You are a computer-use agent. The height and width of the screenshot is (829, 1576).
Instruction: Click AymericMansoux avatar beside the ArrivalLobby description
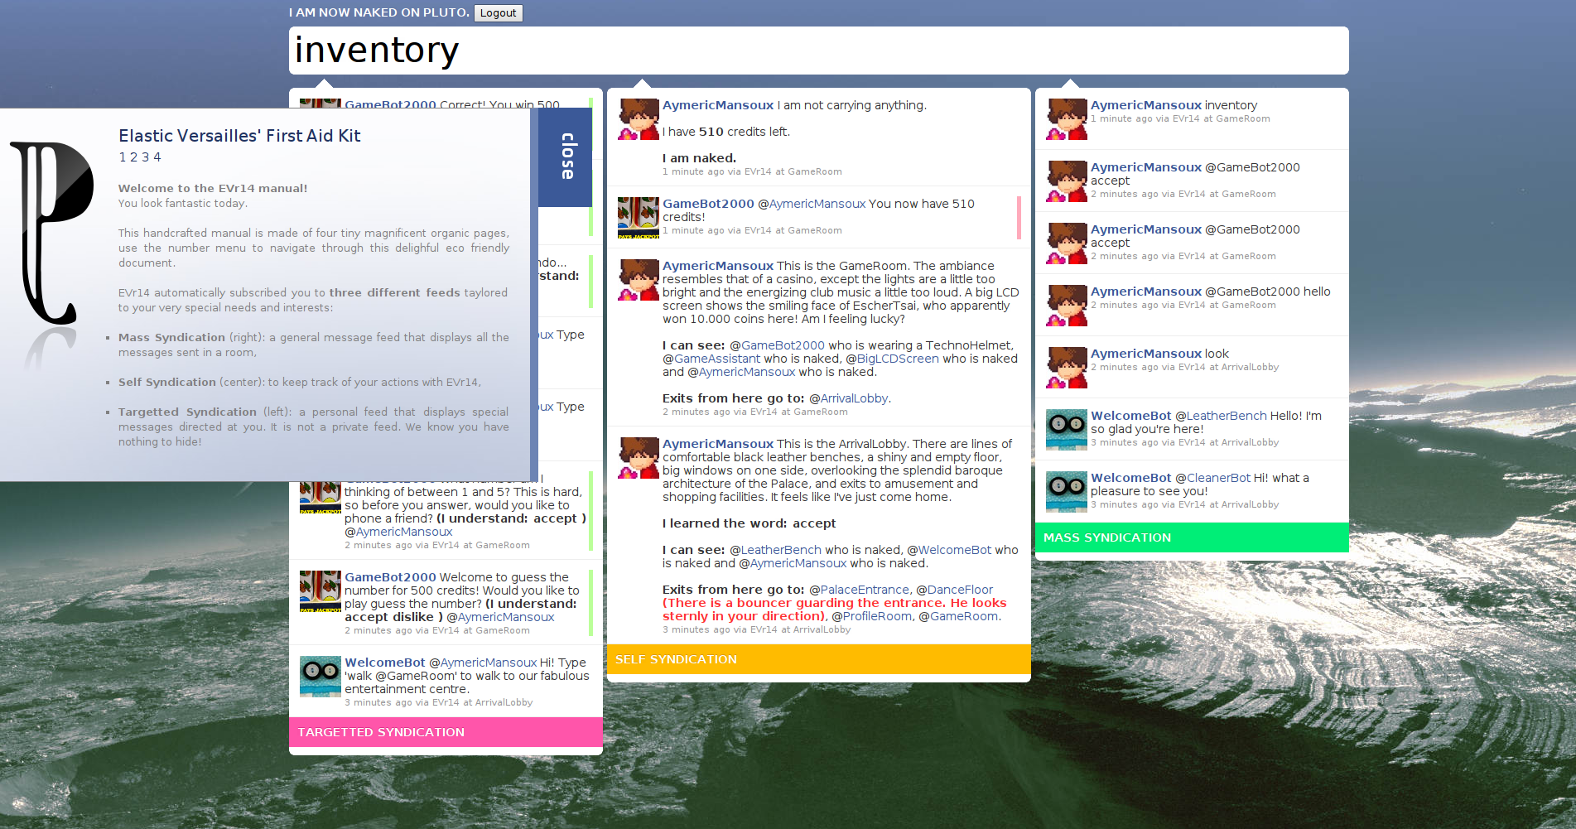(x=639, y=458)
